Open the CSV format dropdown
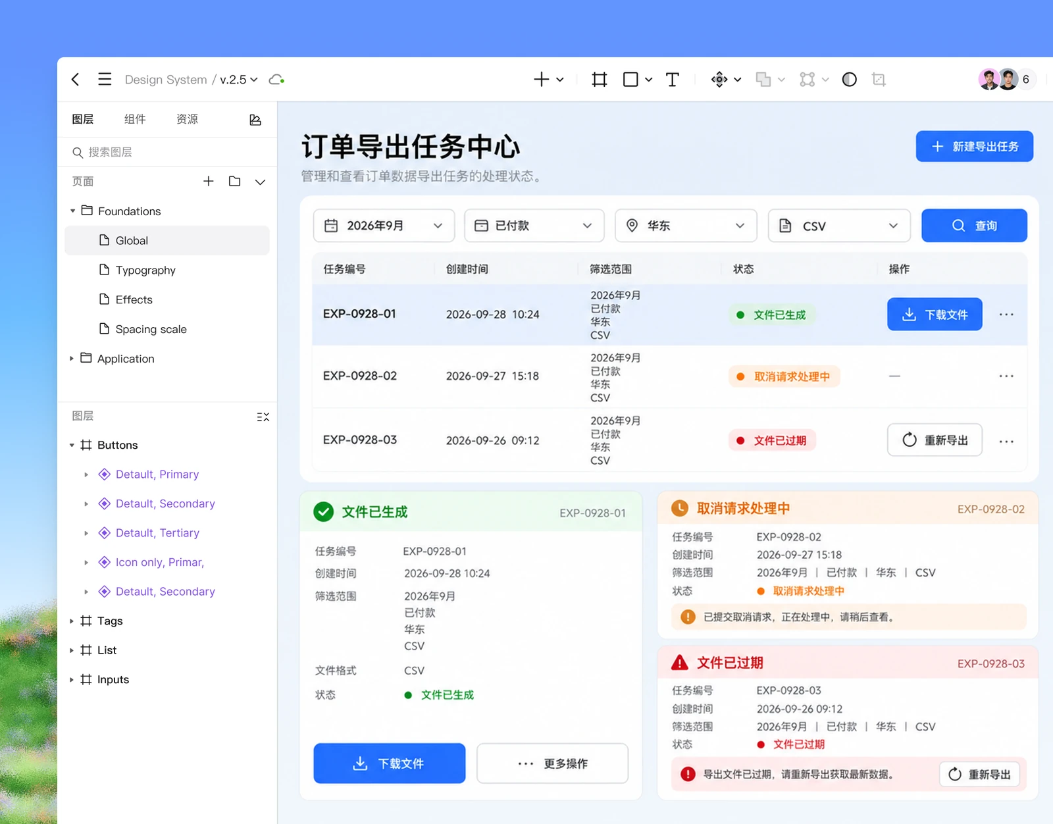This screenshot has width=1053, height=824. point(839,226)
